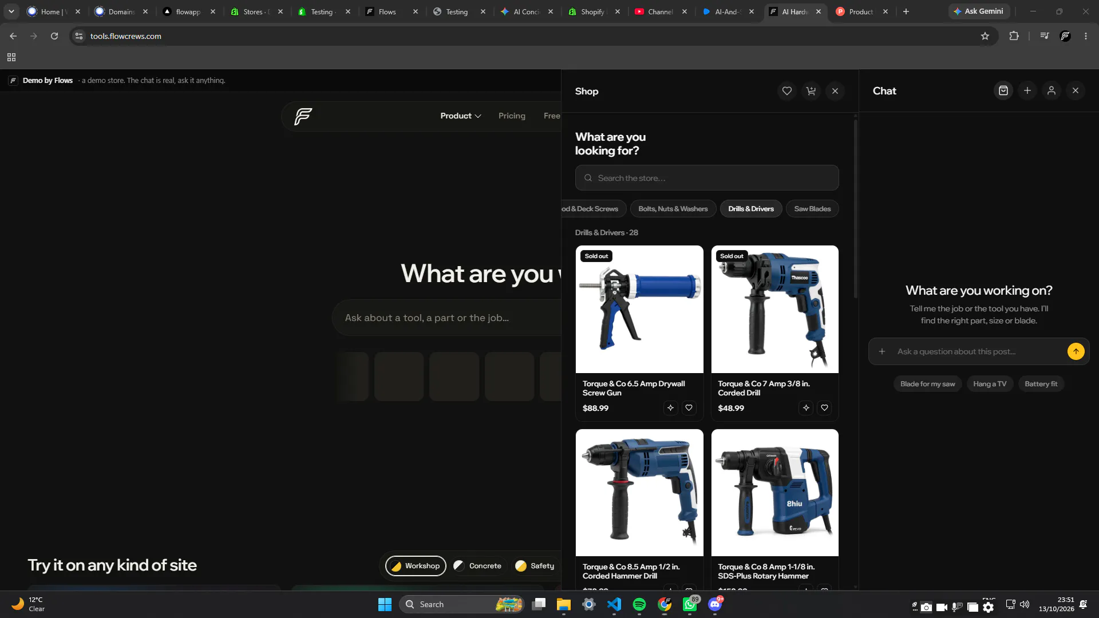
Task: Open the shopping bag icon in Chat header
Action: [1003, 90]
